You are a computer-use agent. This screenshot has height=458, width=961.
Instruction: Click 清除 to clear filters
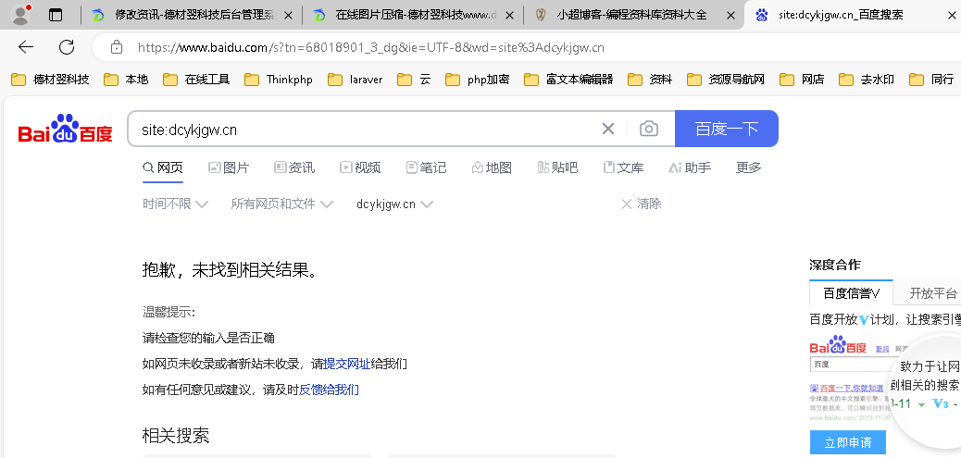pos(641,204)
